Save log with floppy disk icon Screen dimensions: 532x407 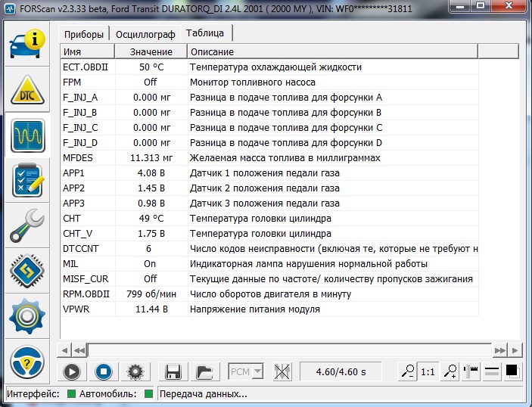173,371
